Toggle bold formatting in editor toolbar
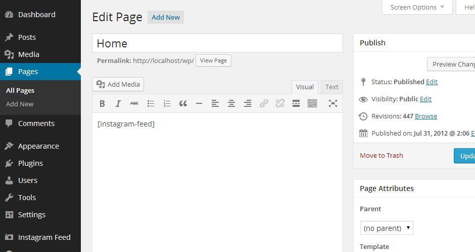475x252 pixels. tap(102, 103)
